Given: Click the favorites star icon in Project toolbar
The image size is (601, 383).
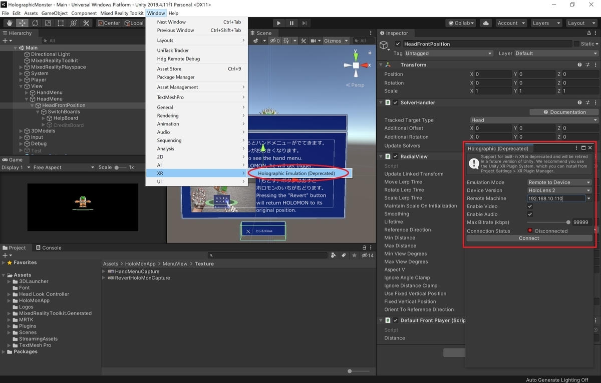Looking at the screenshot, I should pyautogui.click(x=353, y=255).
